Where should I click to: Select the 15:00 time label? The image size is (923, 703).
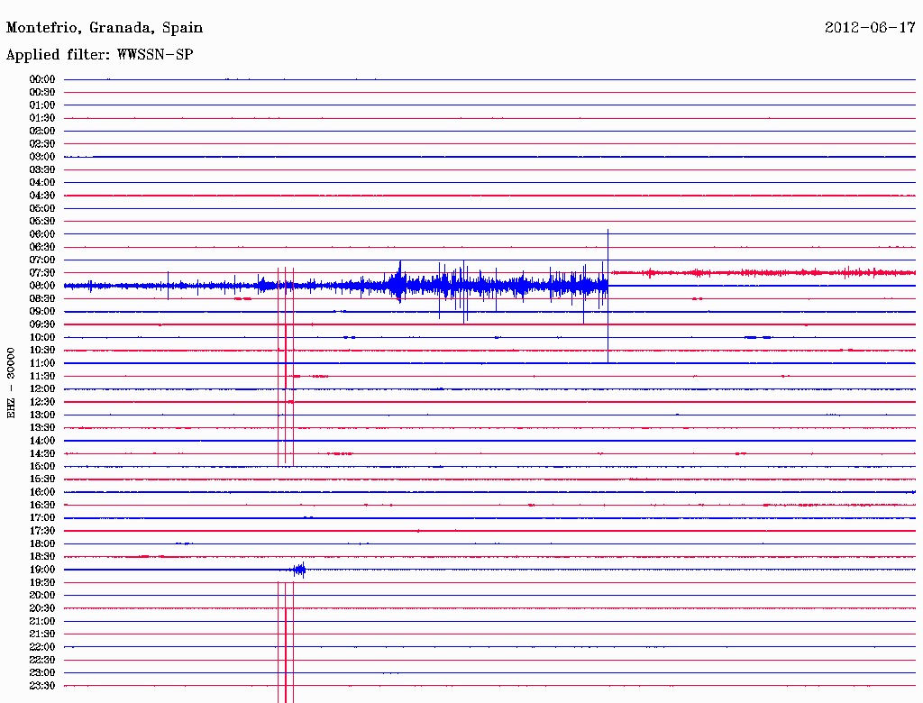pyautogui.click(x=42, y=466)
